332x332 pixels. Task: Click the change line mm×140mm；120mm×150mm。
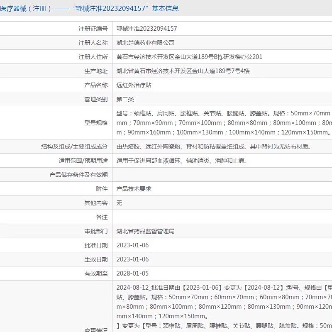[x=162, y=316]
